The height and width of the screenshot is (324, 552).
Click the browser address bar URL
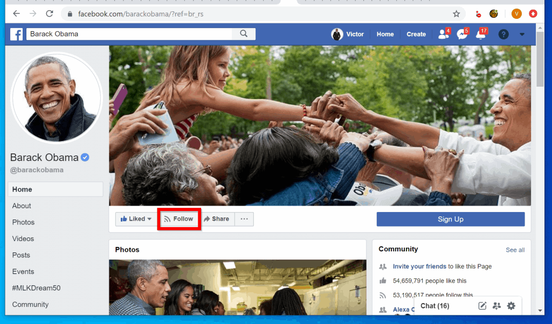(141, 14)
